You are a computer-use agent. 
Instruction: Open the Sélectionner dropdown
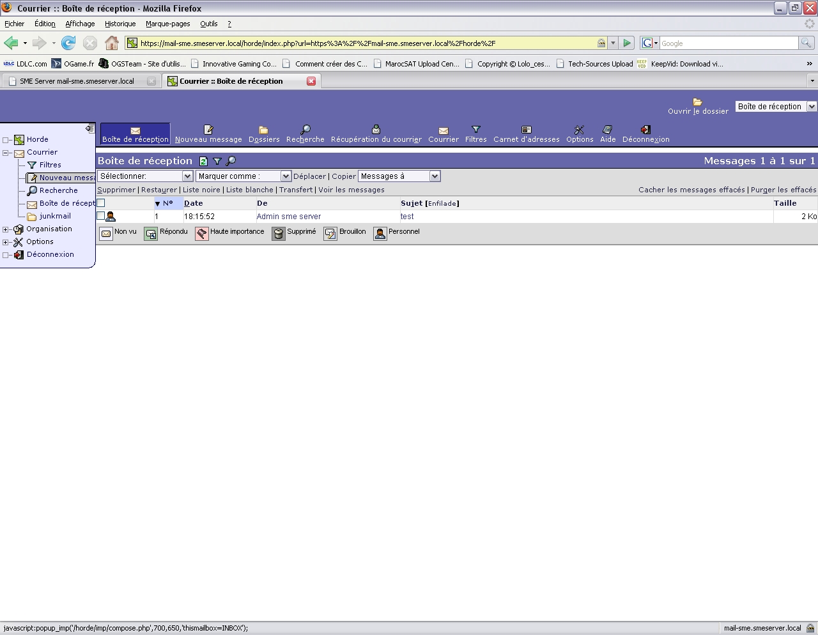(145, 176)
